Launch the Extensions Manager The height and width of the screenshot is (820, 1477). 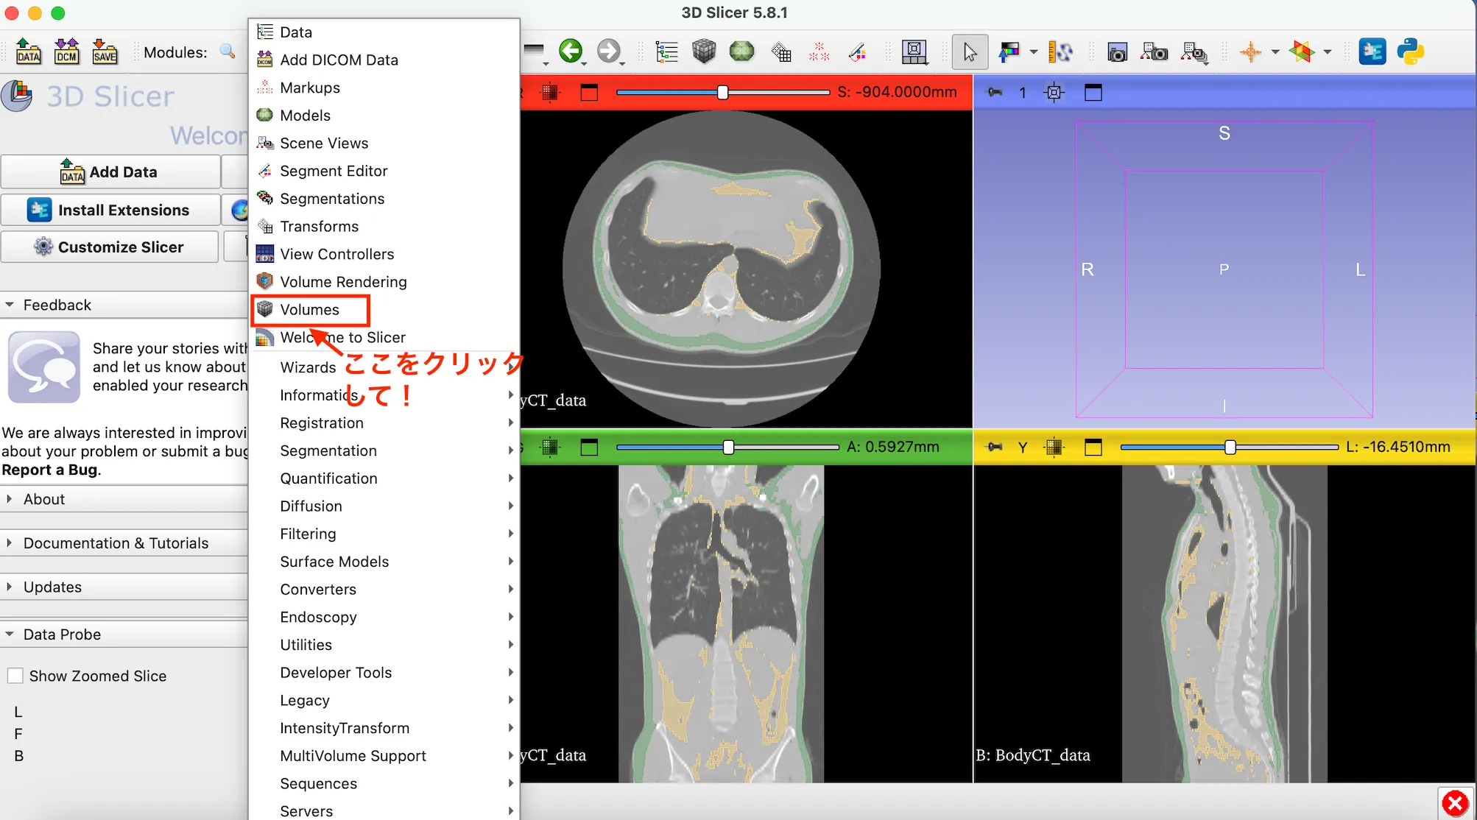[1372, 52]
